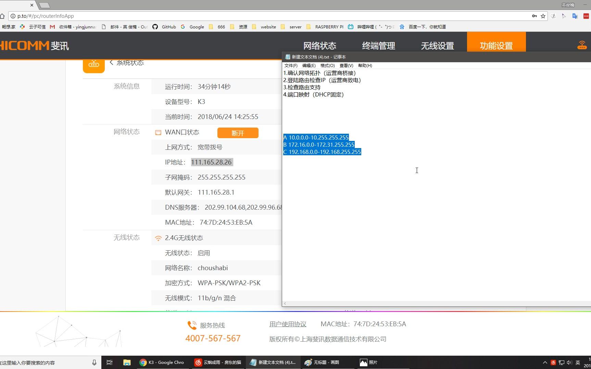Open the 邮件 Outlook bookmark
This screenshot has height=369, width=591.
125,27
